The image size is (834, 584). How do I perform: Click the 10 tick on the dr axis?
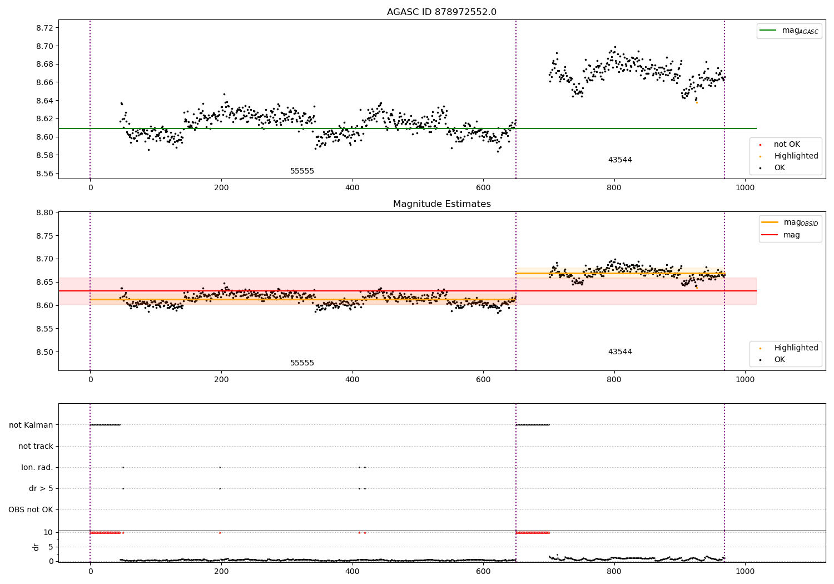pos(48,532)
